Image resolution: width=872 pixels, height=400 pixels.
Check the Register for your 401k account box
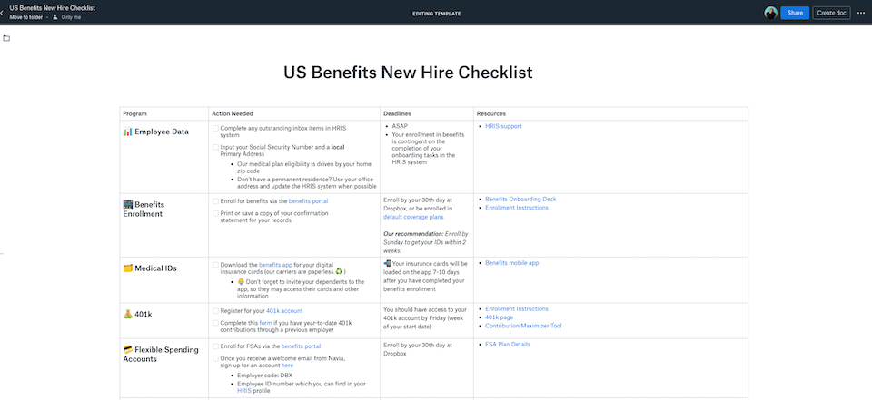pos(215,310)
